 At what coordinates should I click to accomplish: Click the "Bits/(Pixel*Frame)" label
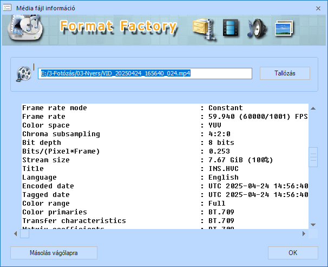point(61,151)
